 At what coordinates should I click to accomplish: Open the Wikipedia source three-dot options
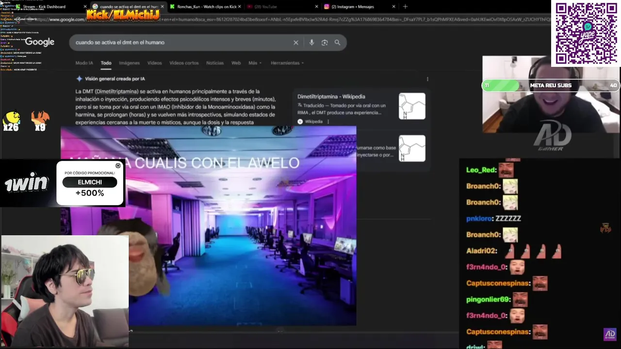click(328, 122)
